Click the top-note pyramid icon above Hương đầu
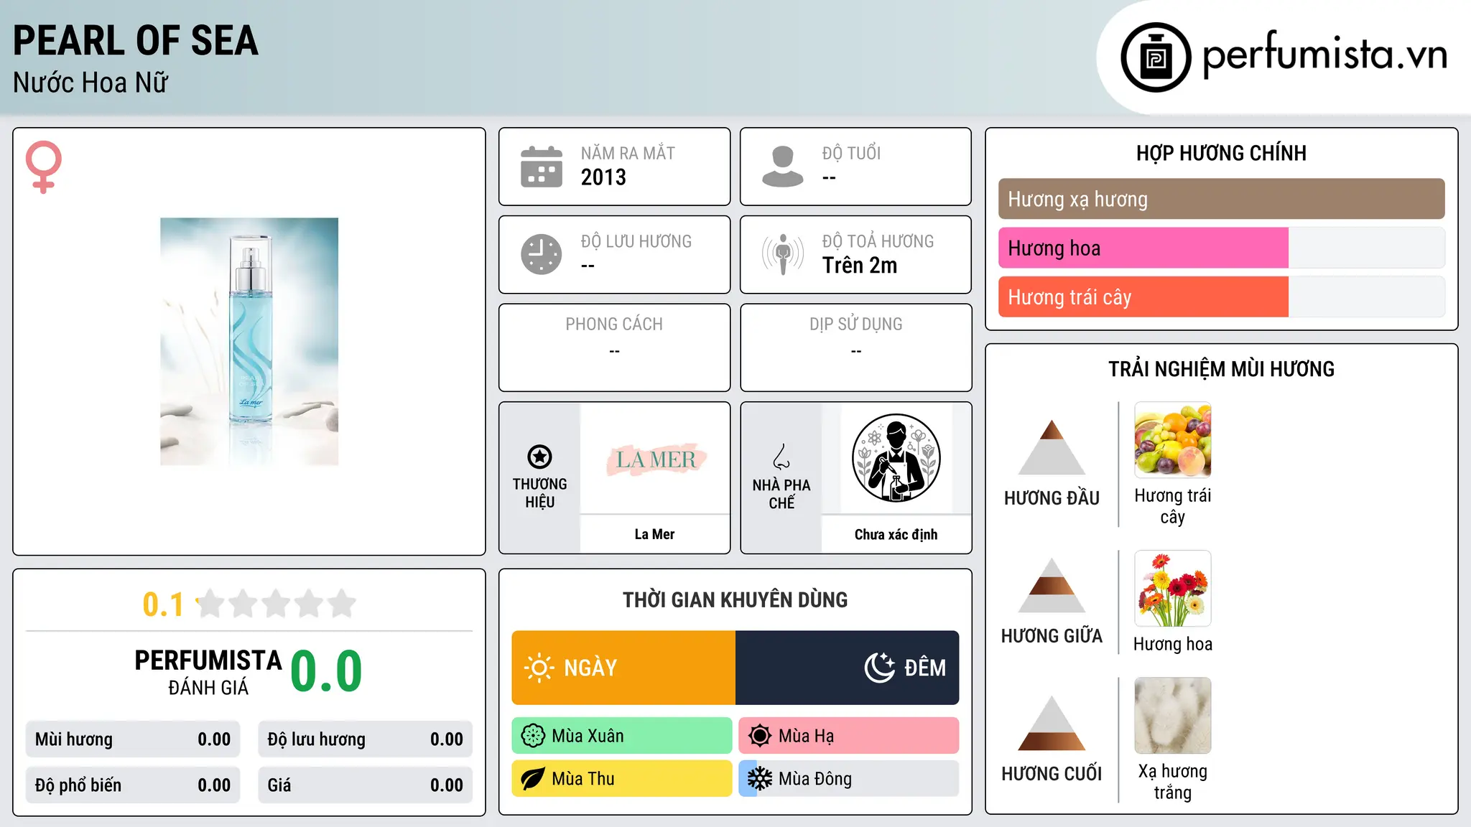Viewport: 1471px width, 827px height. tap(1052, 447)
